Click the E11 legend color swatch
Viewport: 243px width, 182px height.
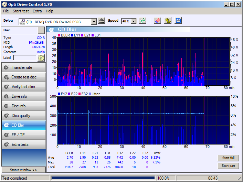tap(72, 35)
